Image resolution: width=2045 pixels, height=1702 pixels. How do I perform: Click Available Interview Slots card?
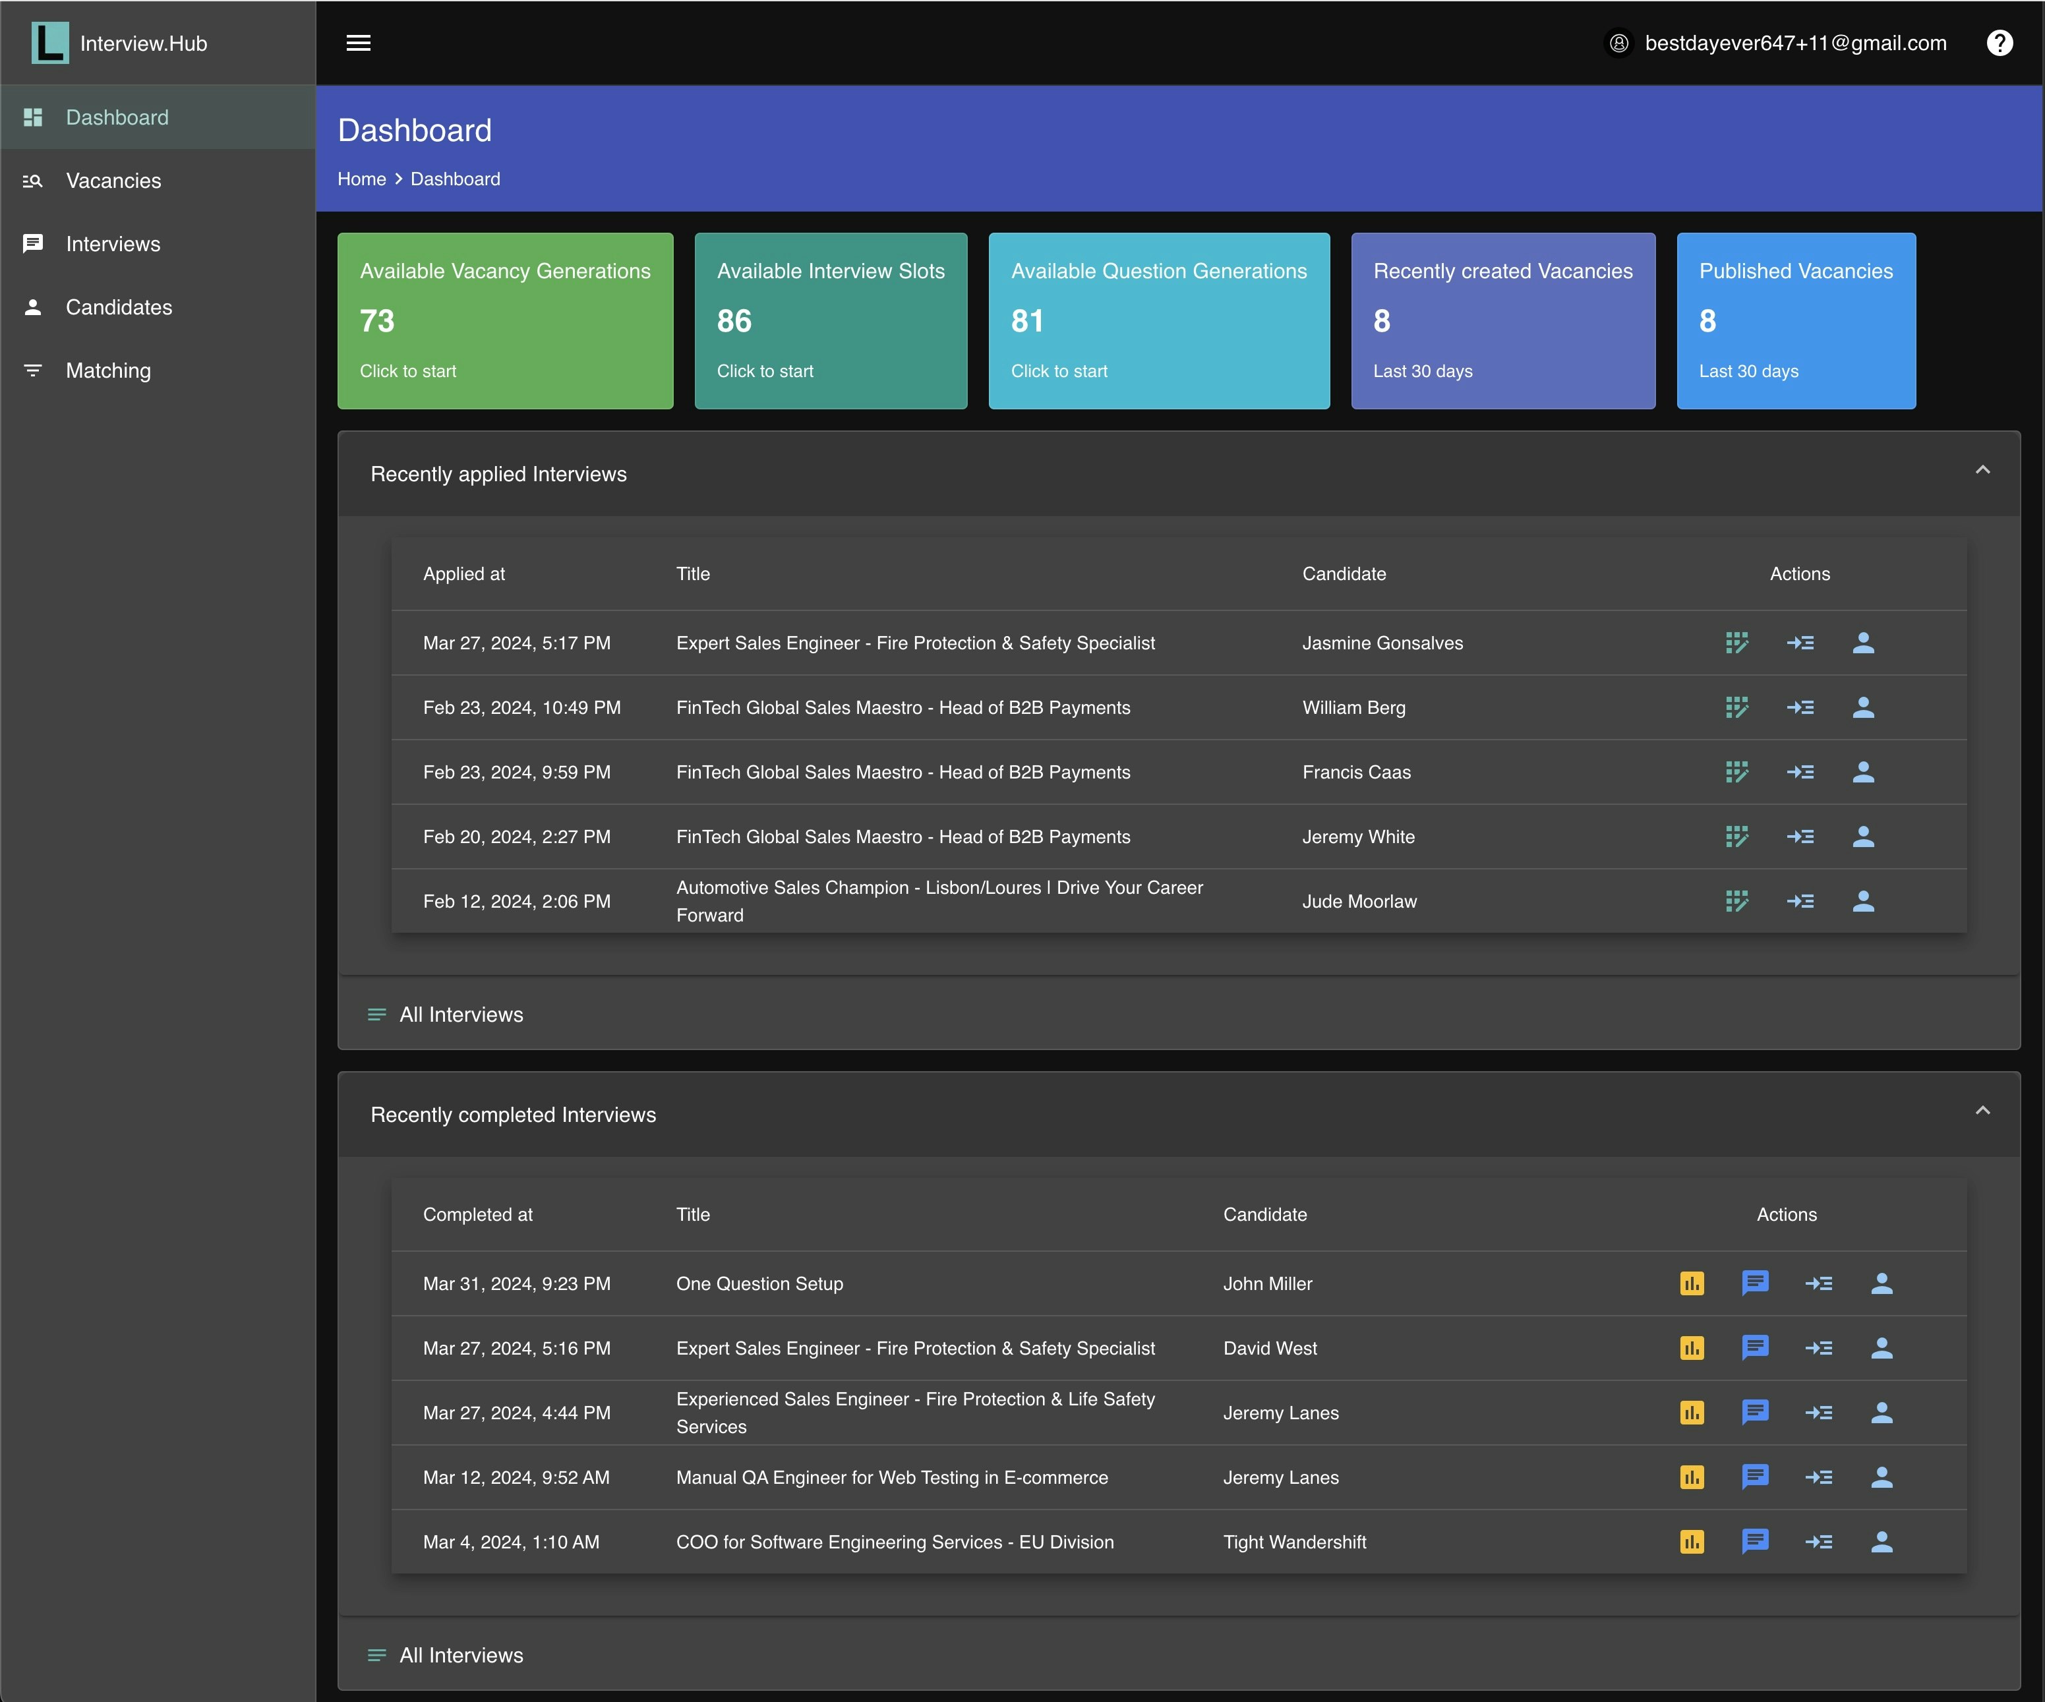[x=830, y=320]
